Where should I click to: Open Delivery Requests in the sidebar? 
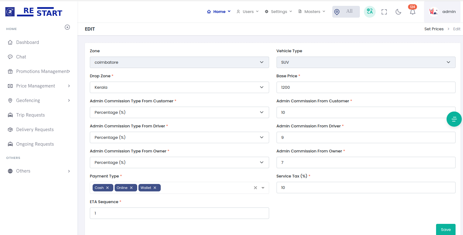click(x=35, y=130)
